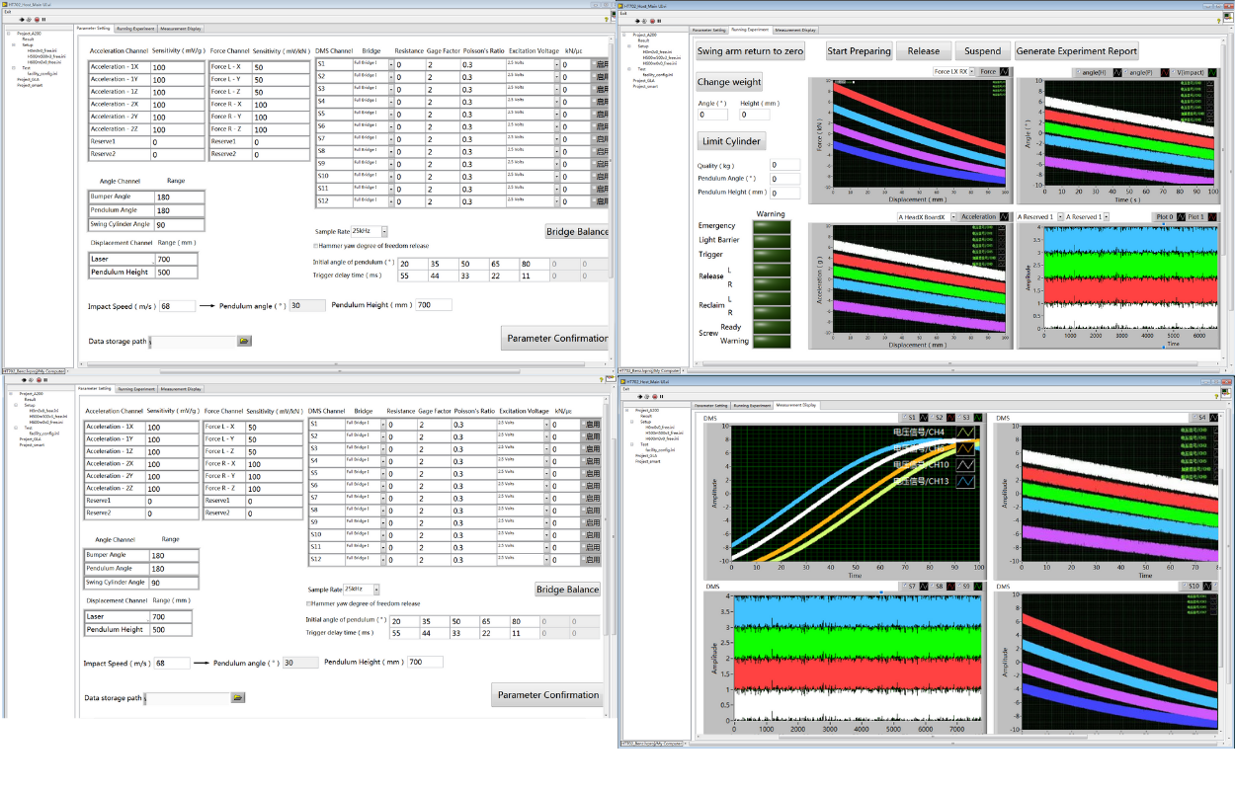Click the Acceleration plot legend waveform icon
Viewport: 1235px width, 790px height.
coord(1005,216)
